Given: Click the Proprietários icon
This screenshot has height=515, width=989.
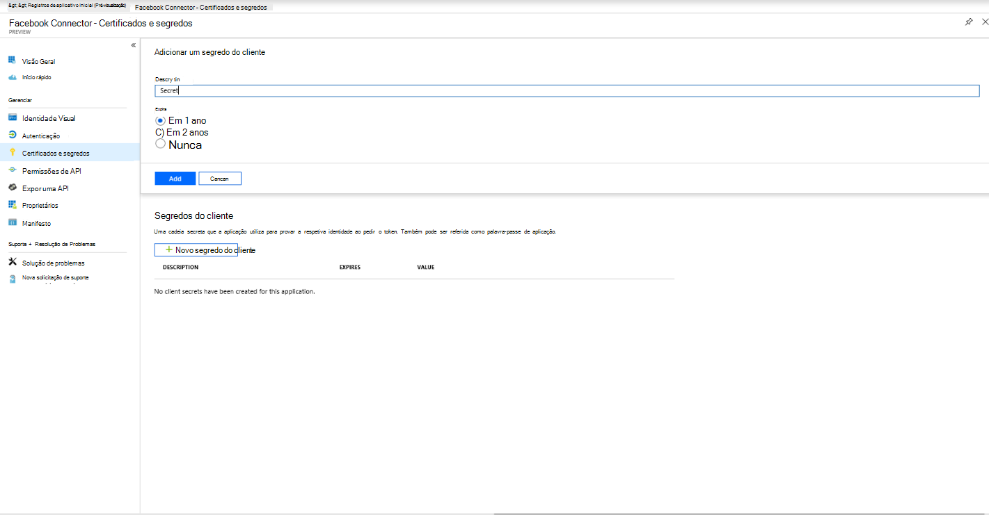Looking at the screenshot, I should [12, 205].
